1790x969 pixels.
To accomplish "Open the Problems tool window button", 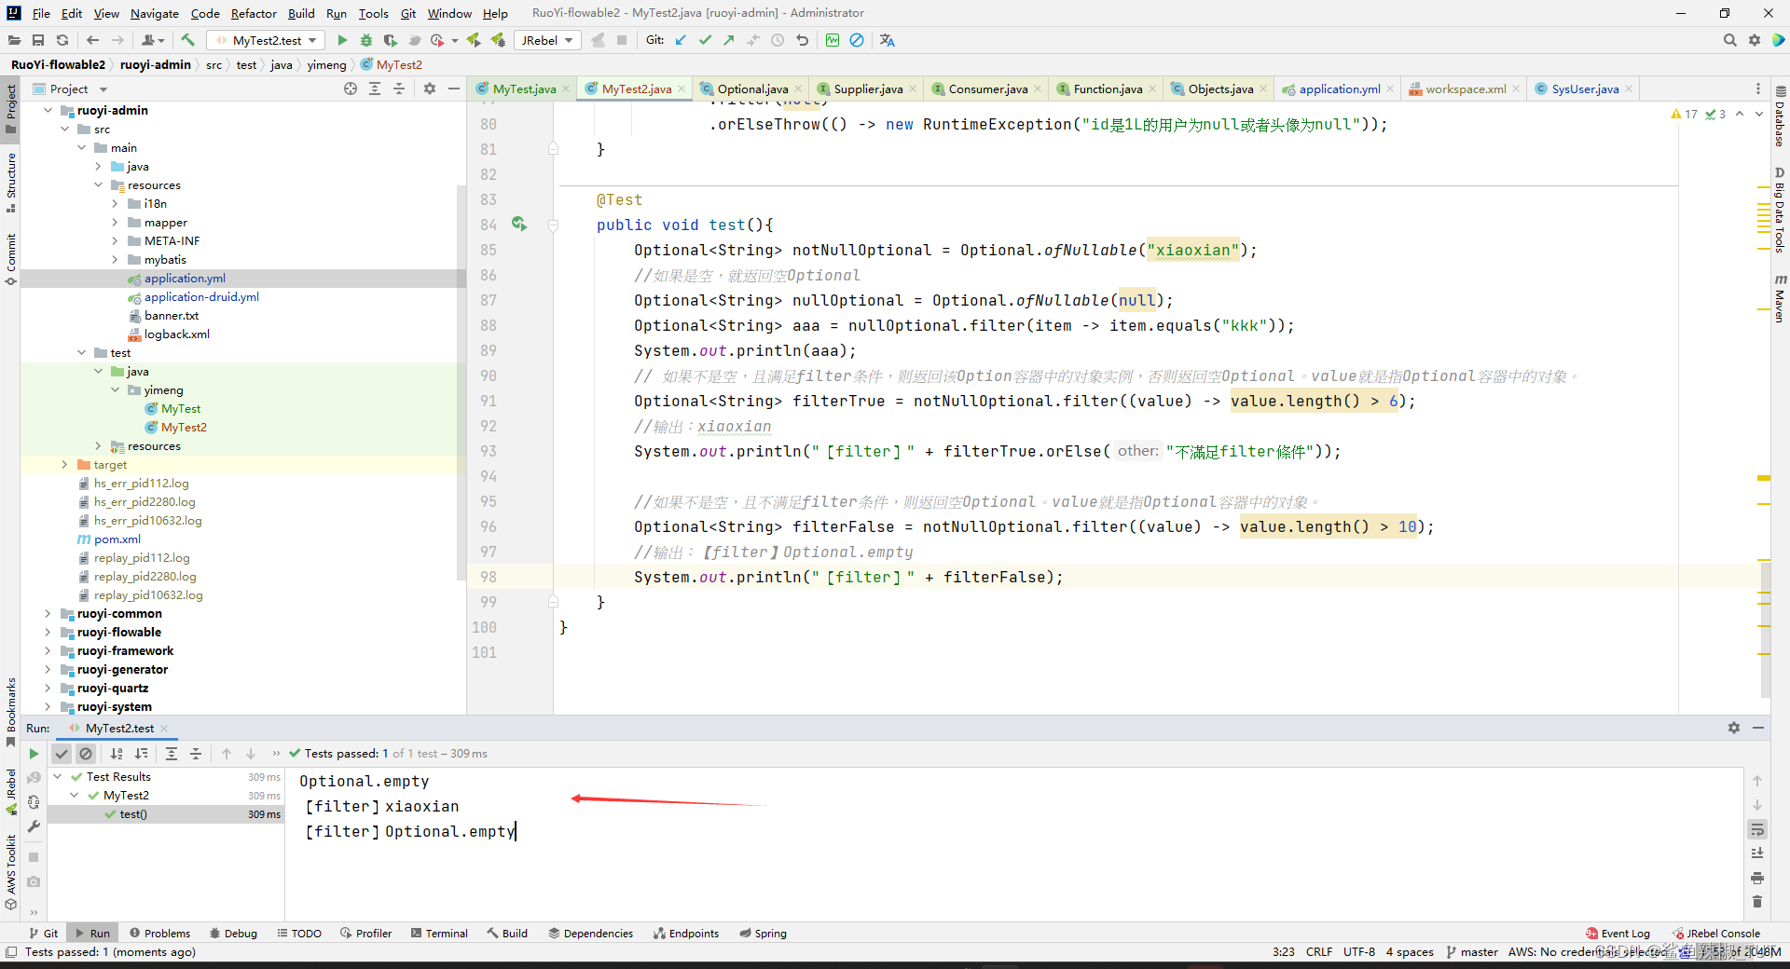I will pos(159,933).
